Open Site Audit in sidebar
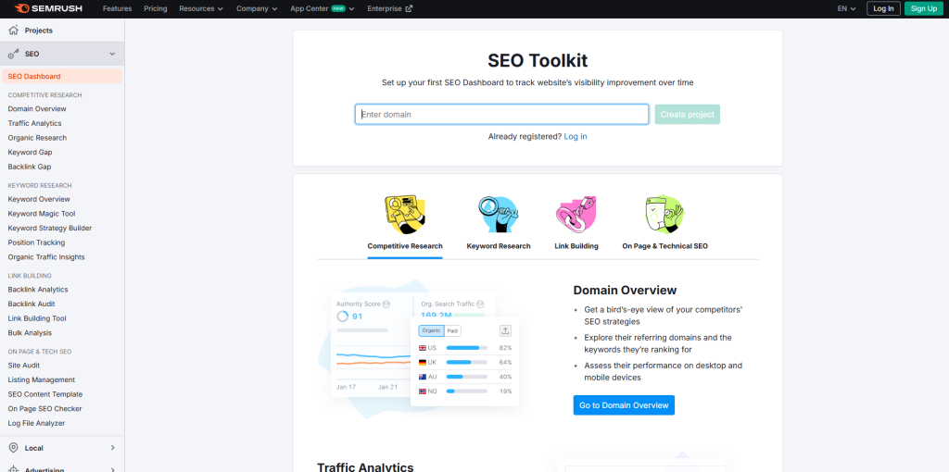The image size is (949, 472). 24,365
